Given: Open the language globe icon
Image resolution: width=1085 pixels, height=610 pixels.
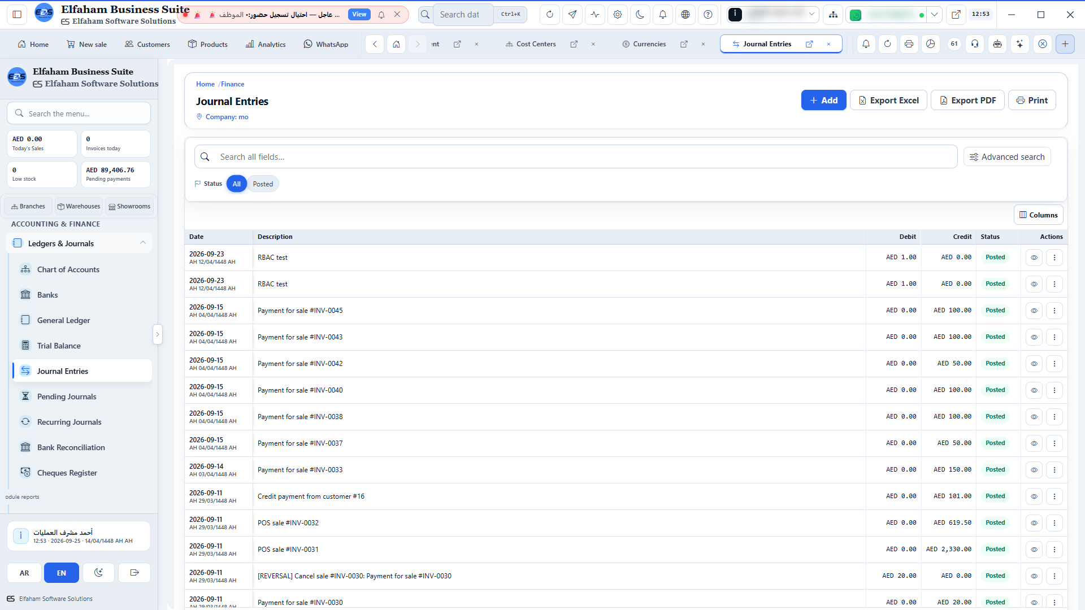Looking at the screenshot, I should pyautogui.click(x=685, y=15).
